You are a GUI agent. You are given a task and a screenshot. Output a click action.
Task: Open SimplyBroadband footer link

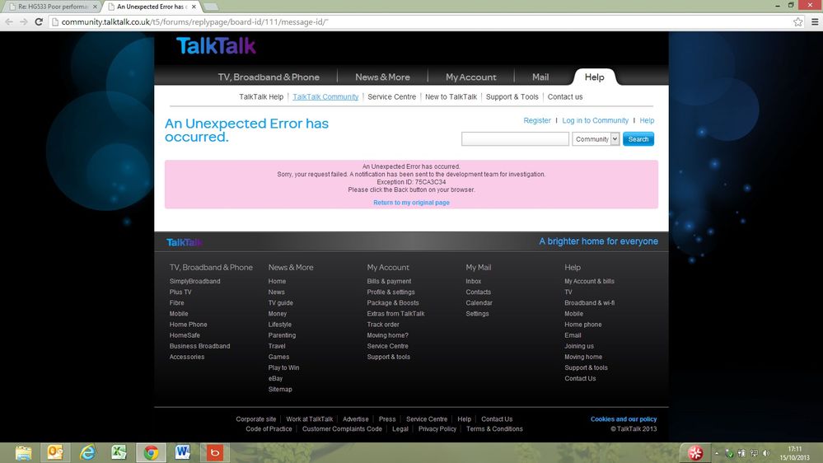click(194, 282)
